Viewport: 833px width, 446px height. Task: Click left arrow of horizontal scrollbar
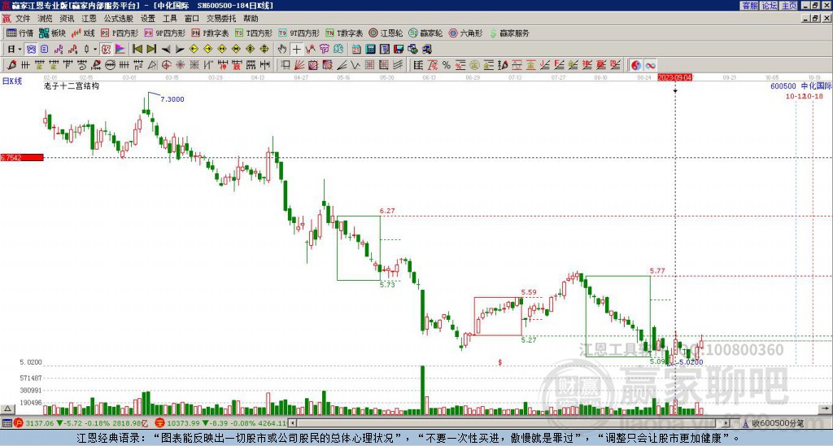pos(293,423)
